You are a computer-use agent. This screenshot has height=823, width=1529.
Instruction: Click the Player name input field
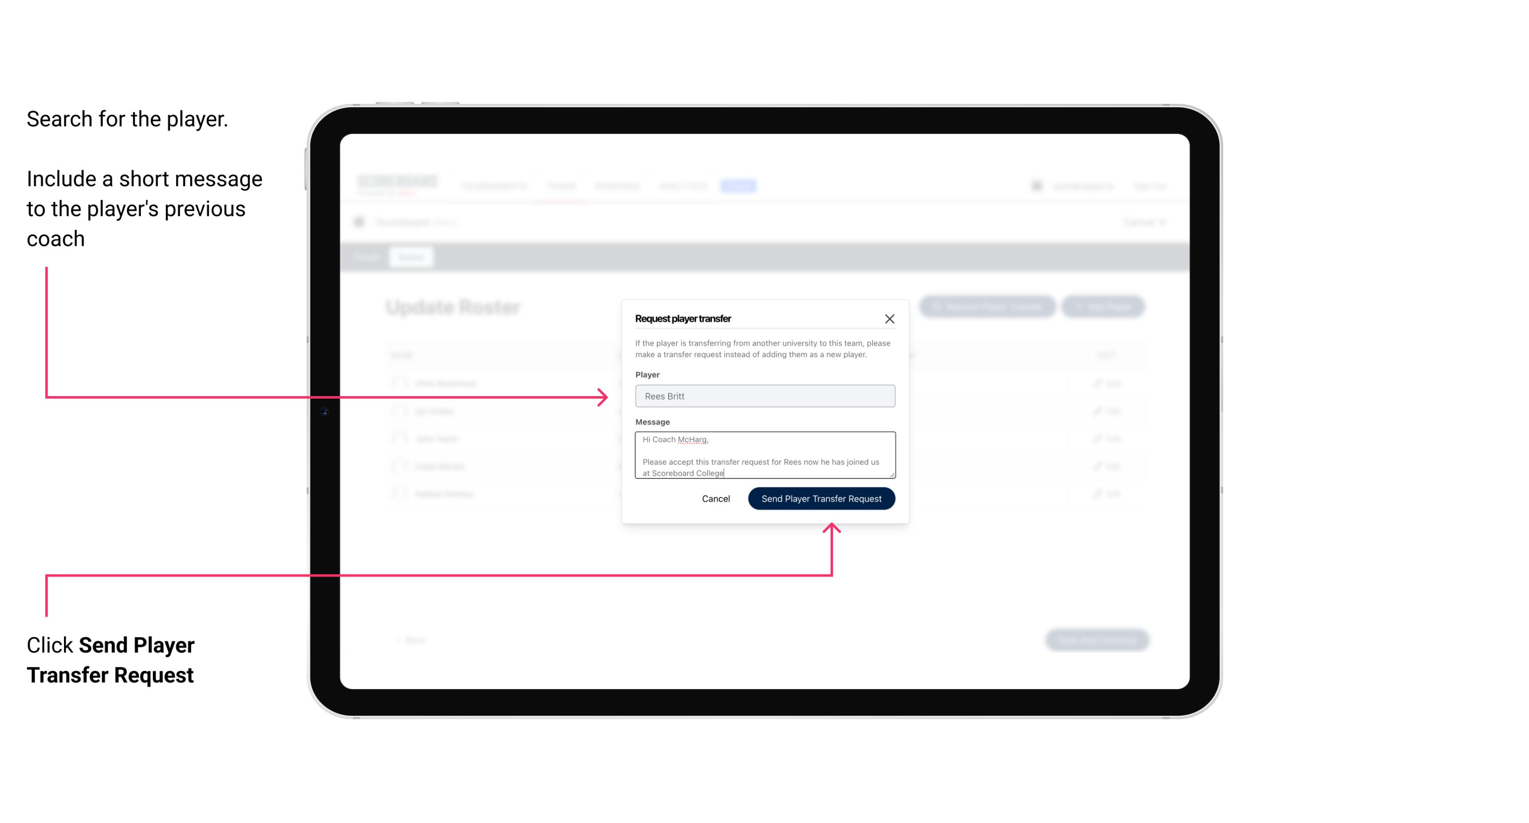click(x=763, y=396)
